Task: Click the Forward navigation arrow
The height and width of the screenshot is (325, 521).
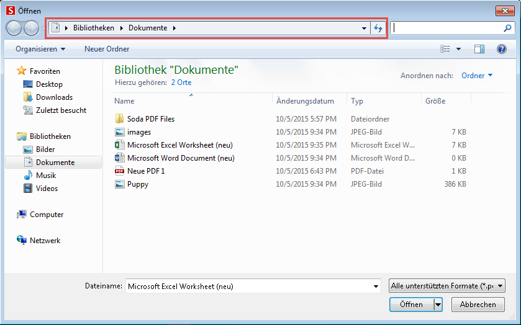Action: coord(31,28)
